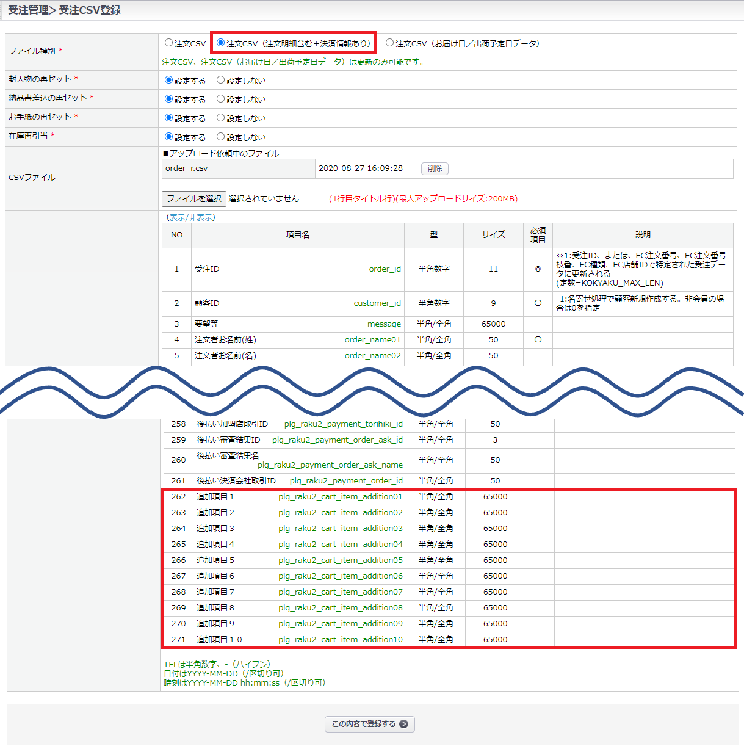Select 設定しない for 在庫再引当
Viewport: 744px width, 749px height.
pos(221,137)
